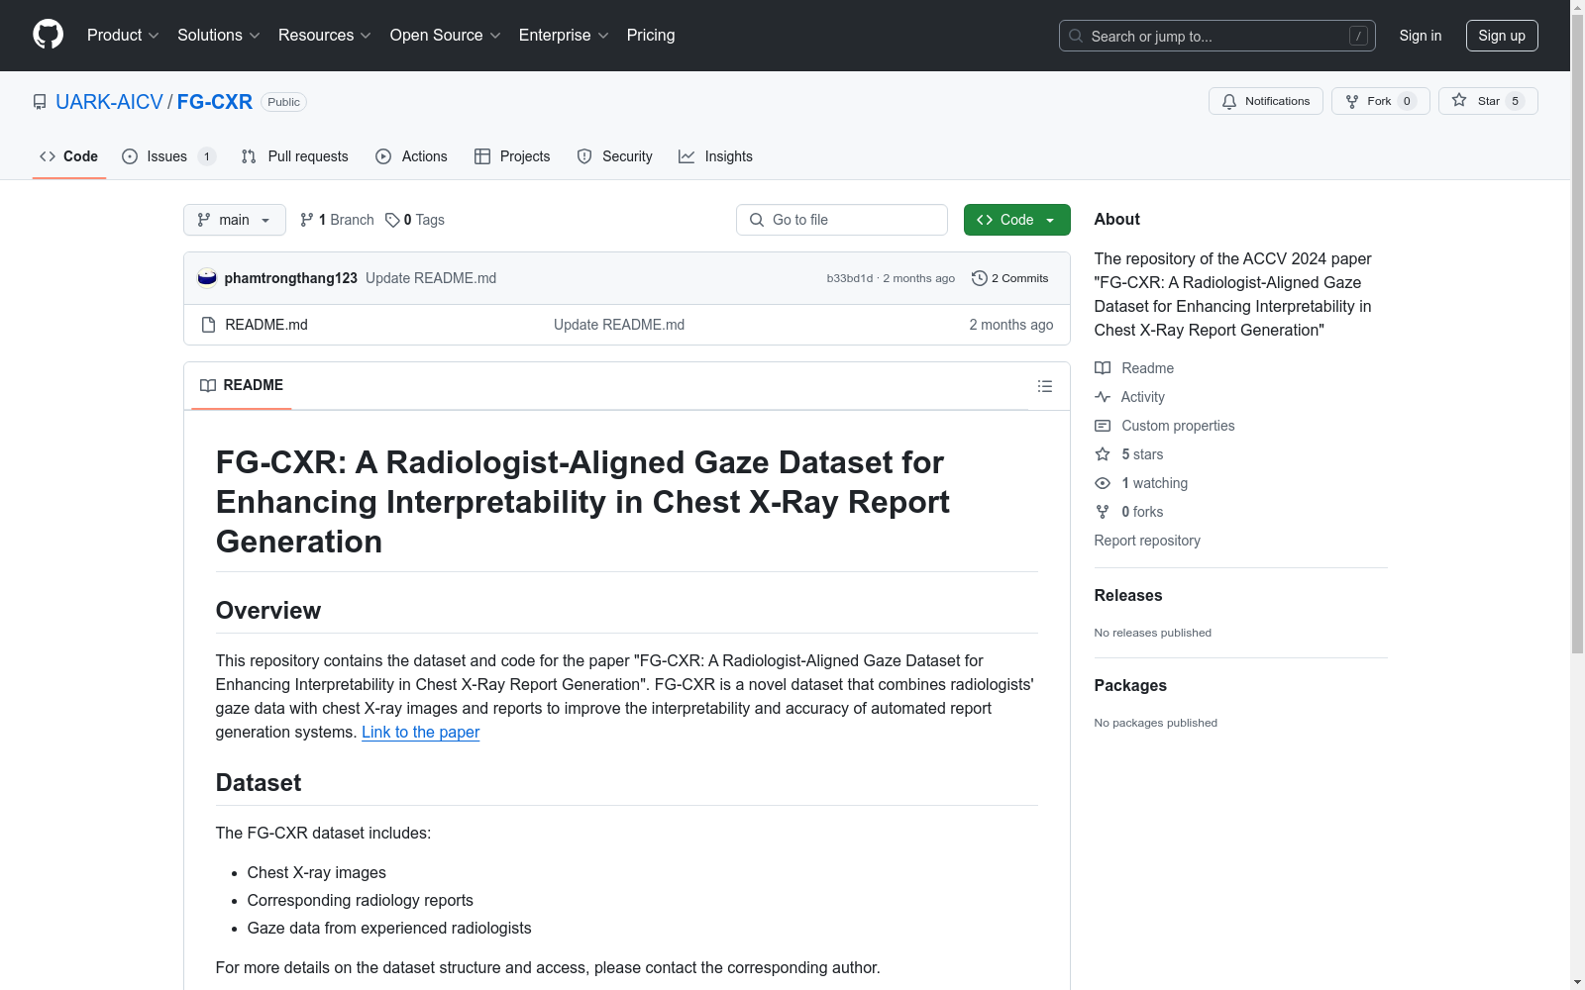Fork the FG-CXR repository
1585x990 pixels.
point(1380,101)
